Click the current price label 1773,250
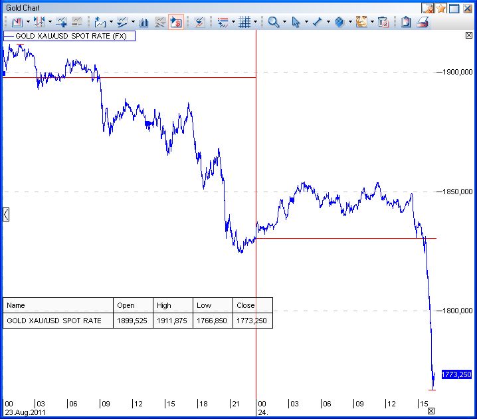The width and height of the screenshot is (477, 419). coord(456,374)
